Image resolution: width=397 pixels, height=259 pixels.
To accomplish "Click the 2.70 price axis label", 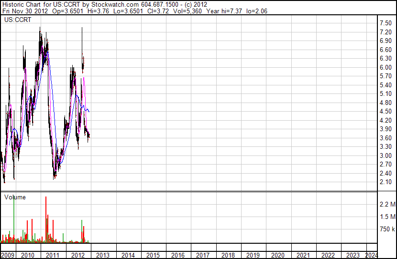I will (386, 165).
